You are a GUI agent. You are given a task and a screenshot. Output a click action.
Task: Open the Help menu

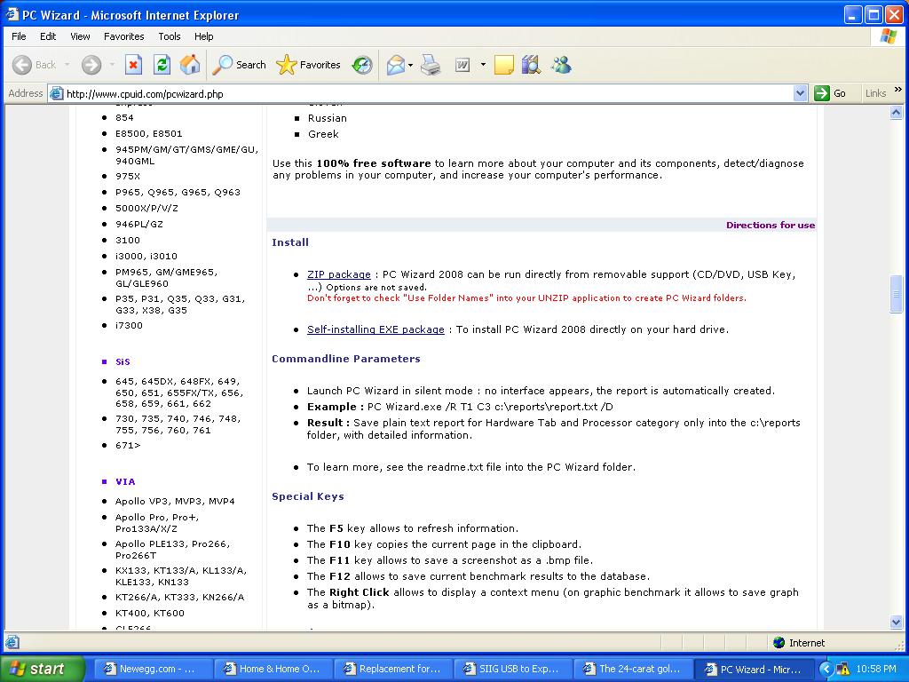point(203,36)
